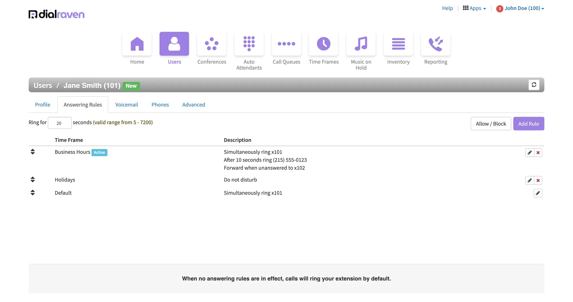Open the Reporting phone icon
Screen dimensions: 573x302
tap(436, 44)
